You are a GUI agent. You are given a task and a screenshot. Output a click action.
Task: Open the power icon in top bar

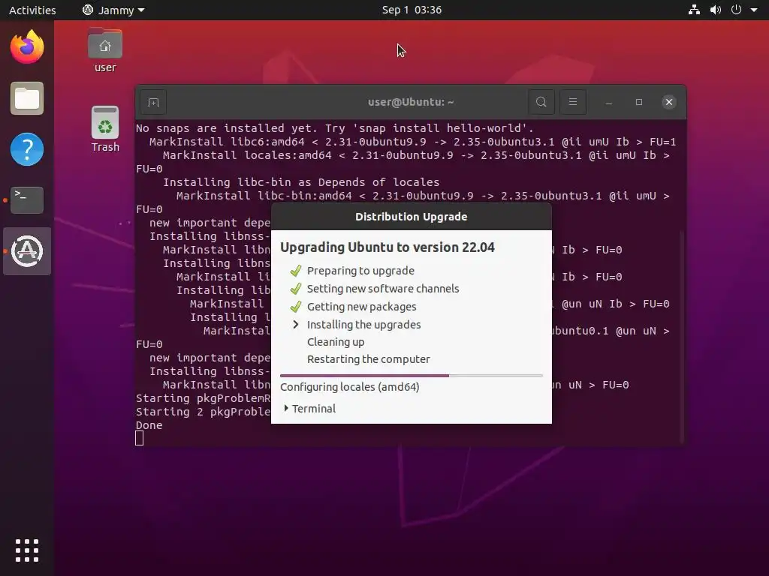point(736,10)
